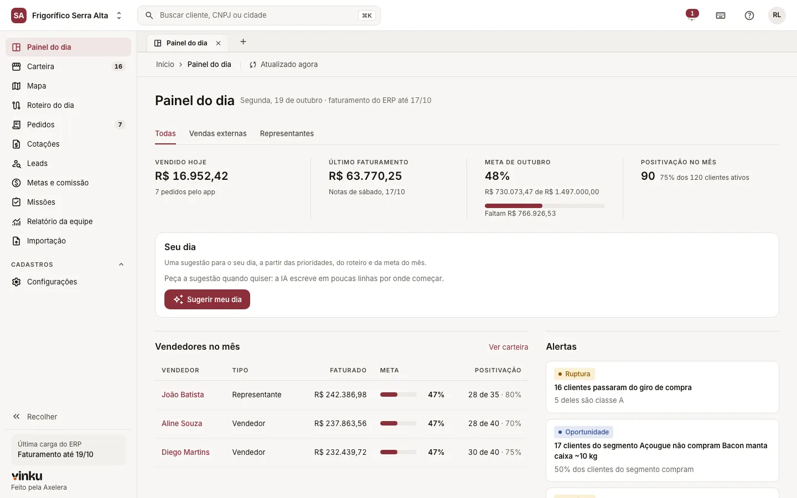Click the Sugerir meu dia button
Viewport: 797px width, 498px height.
point(207,299)
